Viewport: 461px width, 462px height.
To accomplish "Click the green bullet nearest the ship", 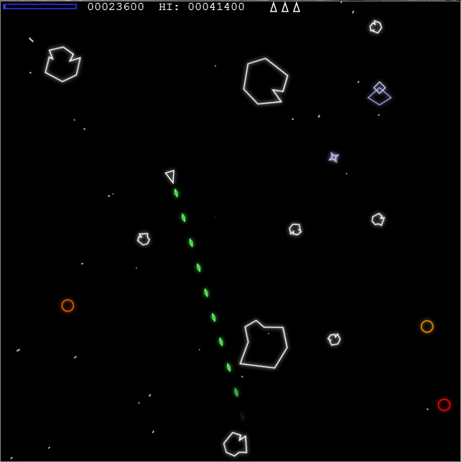I will coord(176,193).
